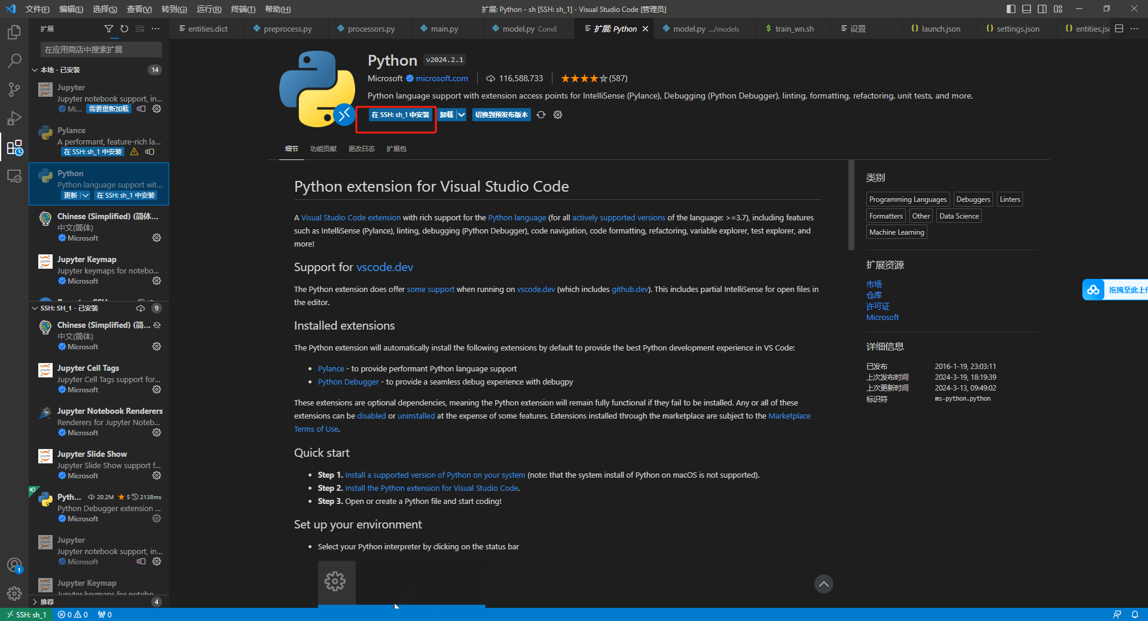1148x621 pixels.
Task: Toggle secondary side bar visibility
Action: (1042, 9)
